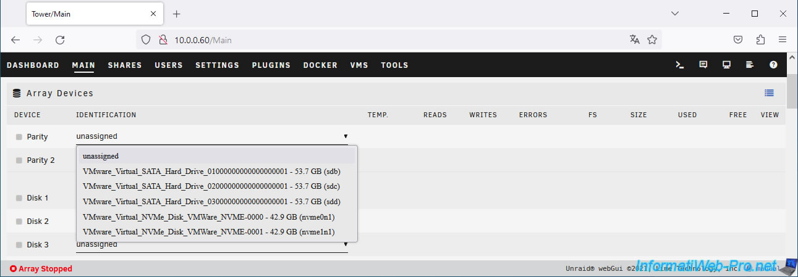Screen dimensions: 798x277
Task: Expand the Disk 3 device dropdown
Action: pos(211,245)
